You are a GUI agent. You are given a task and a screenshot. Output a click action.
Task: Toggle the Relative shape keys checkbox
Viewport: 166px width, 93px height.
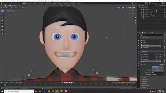(141, 65)
